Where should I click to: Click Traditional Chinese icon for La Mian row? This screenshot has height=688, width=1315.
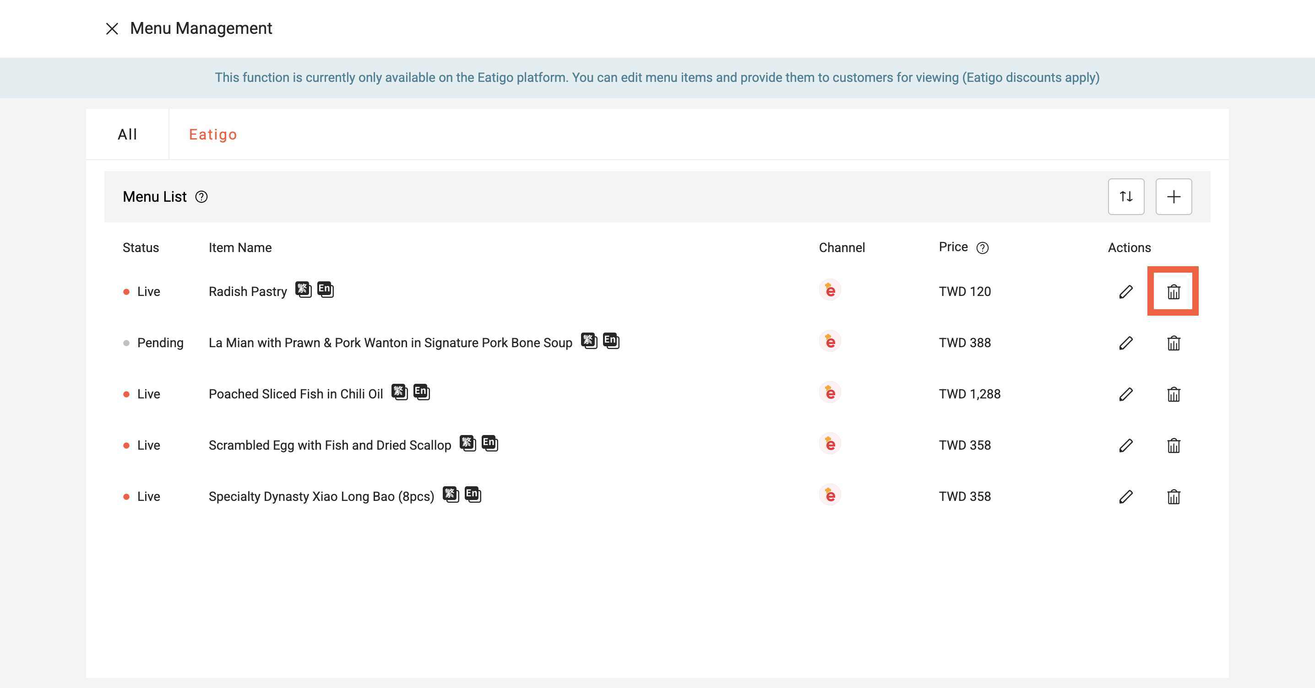[589, 340]
